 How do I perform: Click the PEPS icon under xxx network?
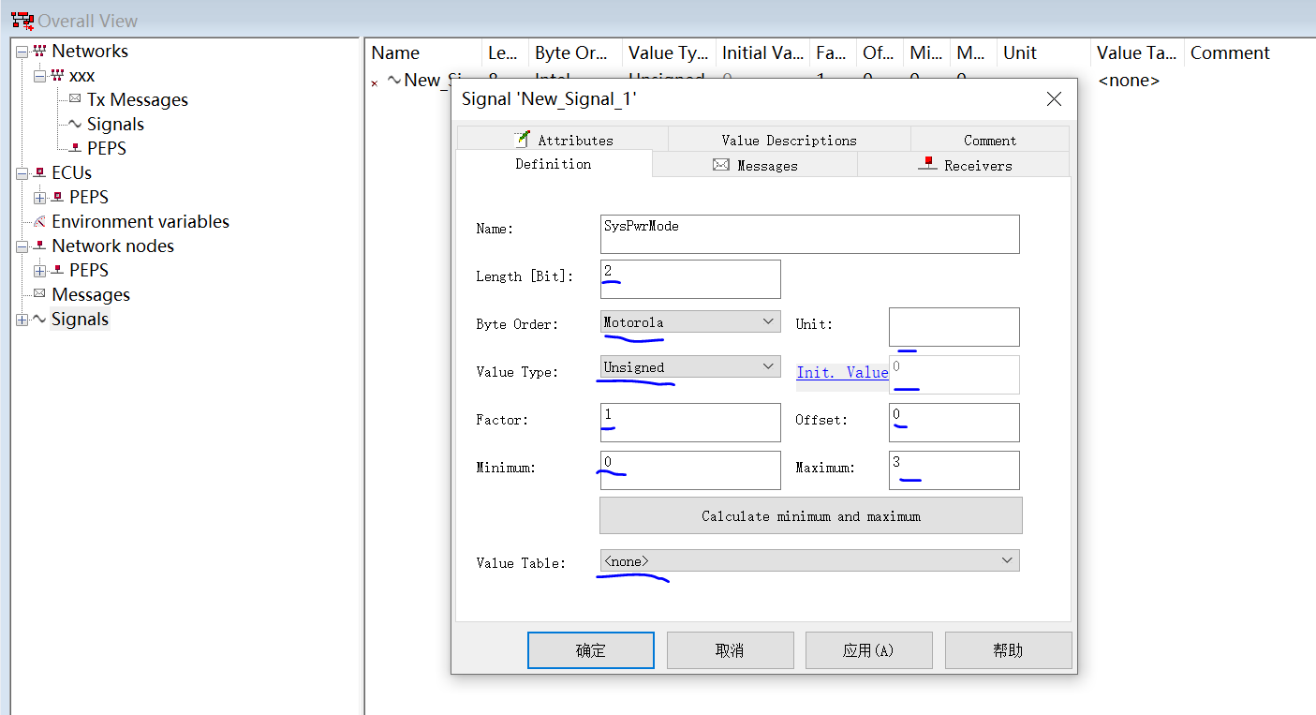(75, 148)
